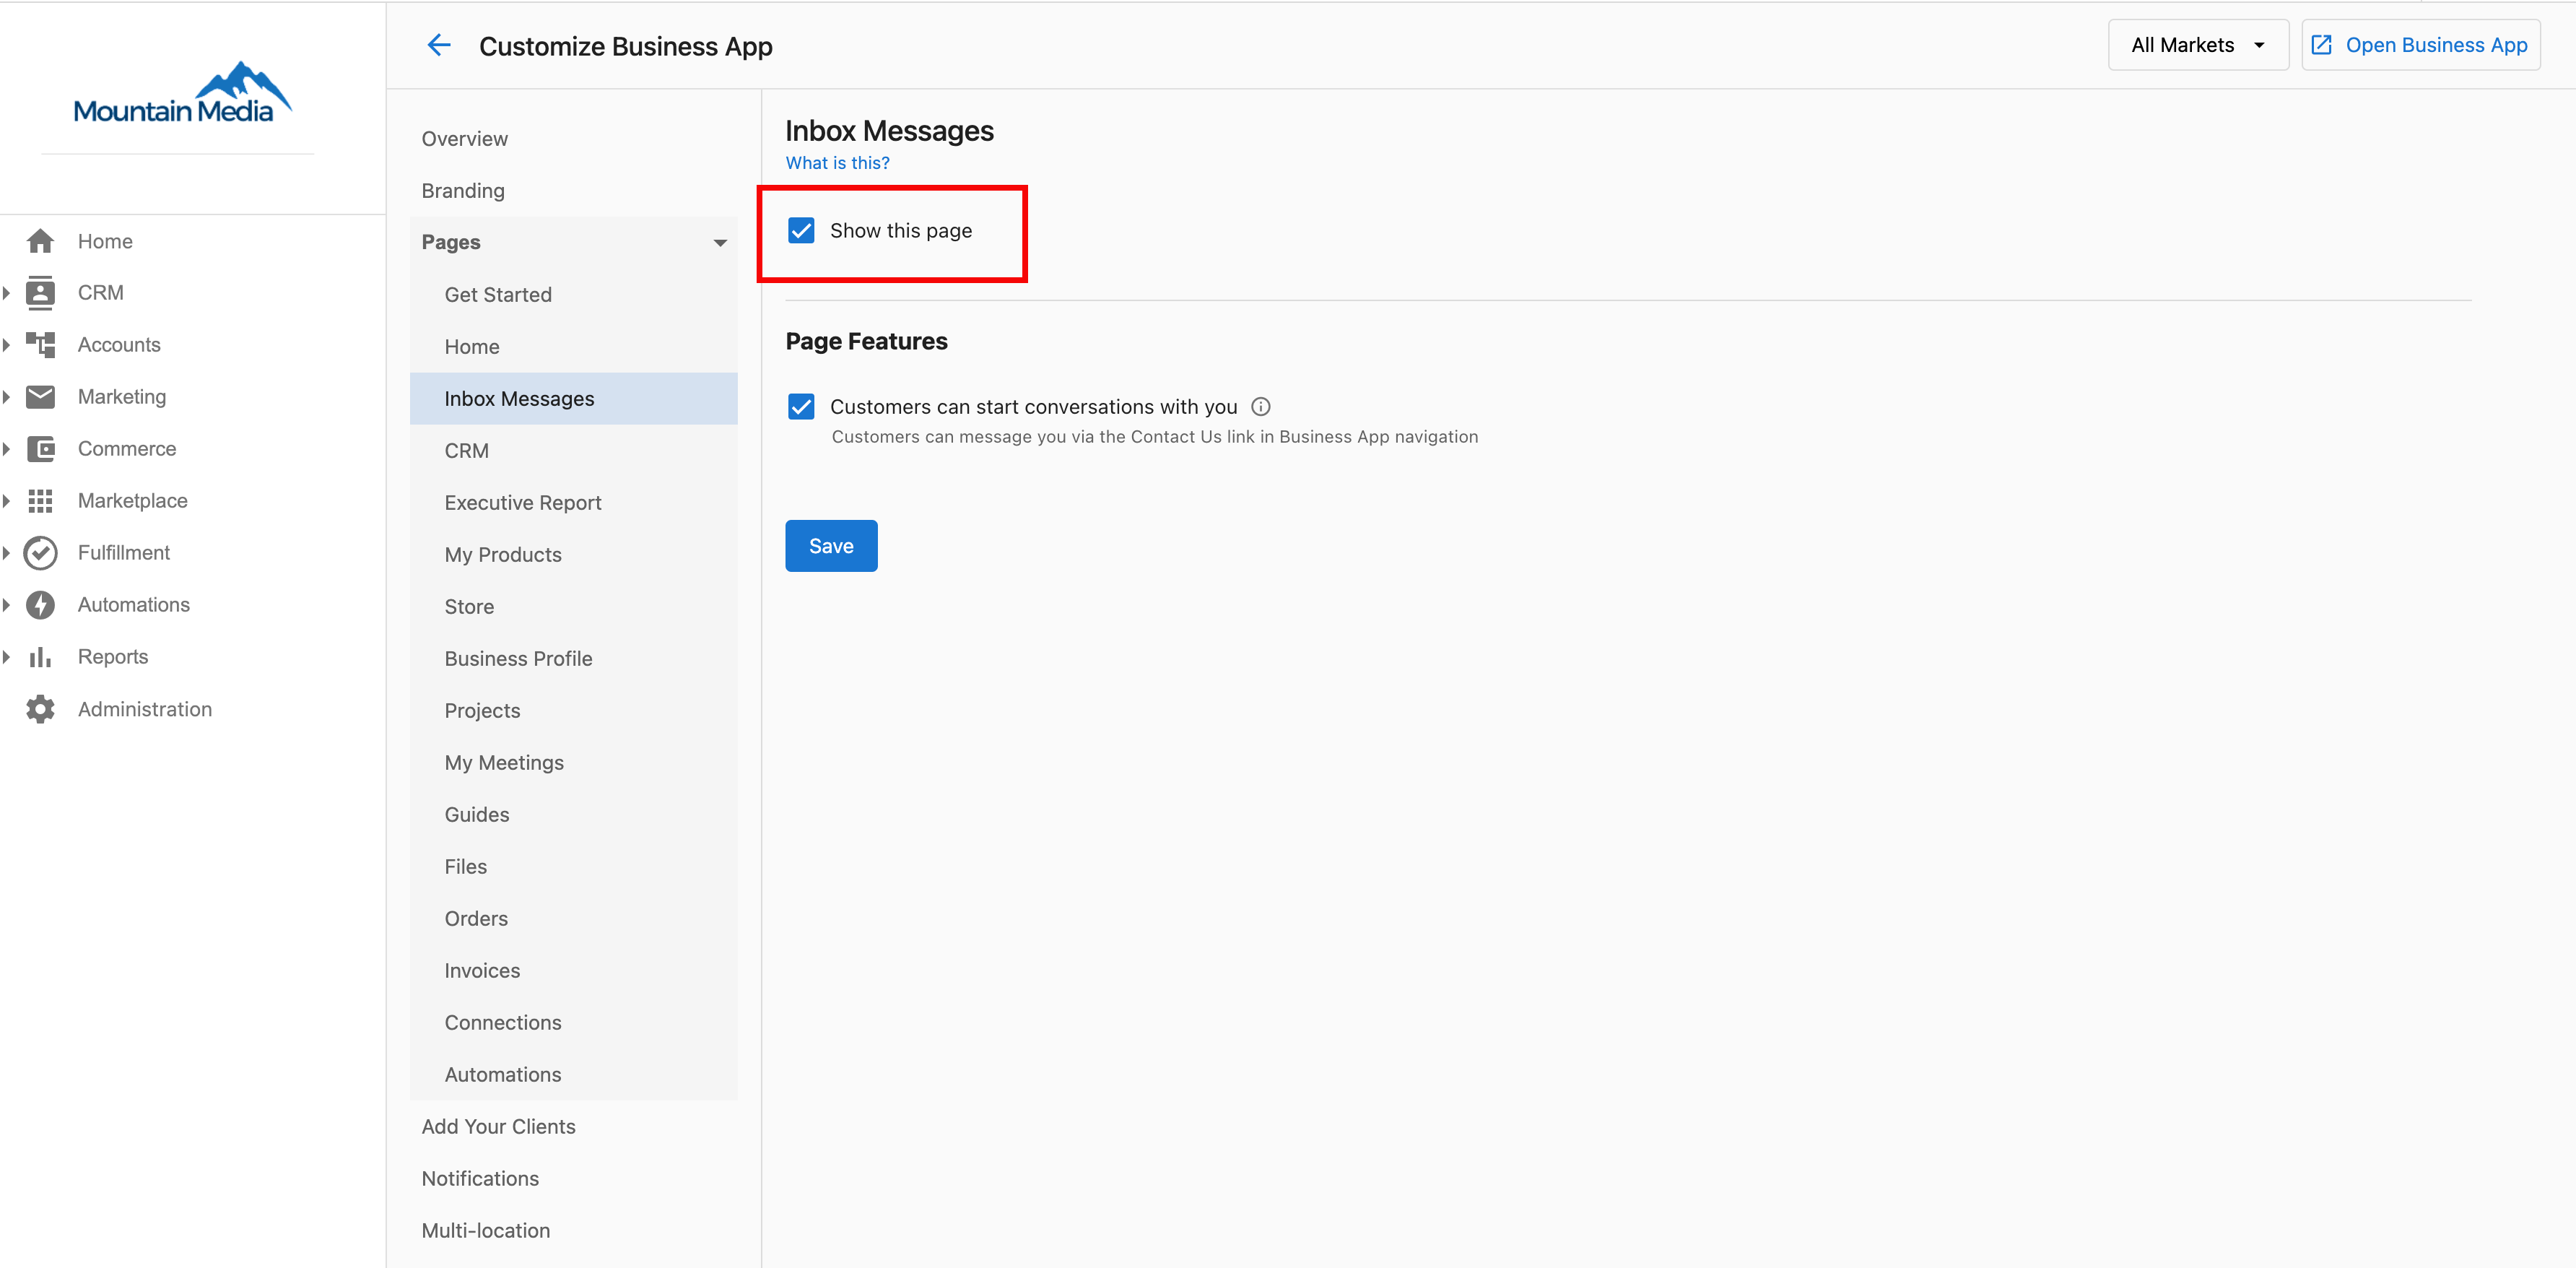The width and height of the screenshot is (2576, 1268).
Task: Toggle Customers can start conversations checkbox
Action: [x=801, y=407]
